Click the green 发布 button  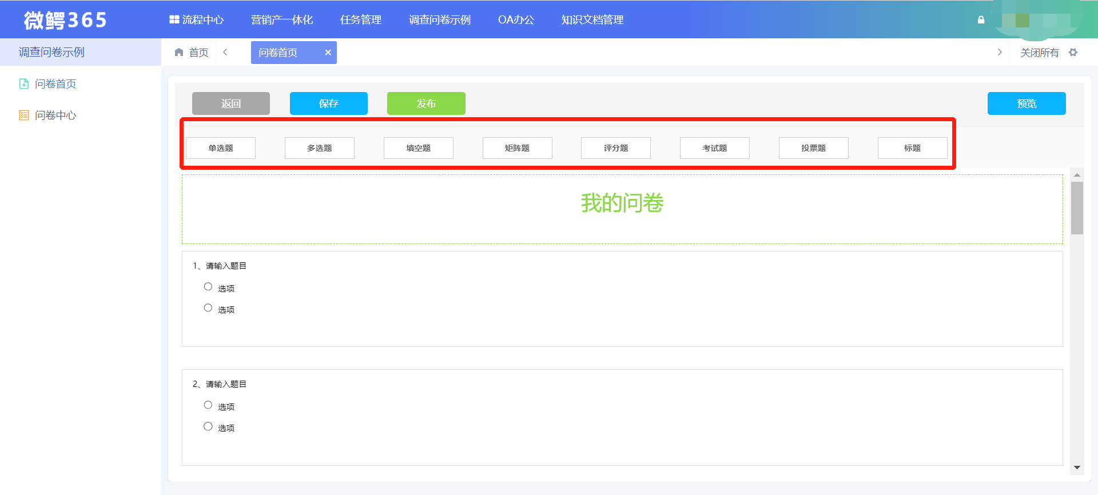coord(426,103)
